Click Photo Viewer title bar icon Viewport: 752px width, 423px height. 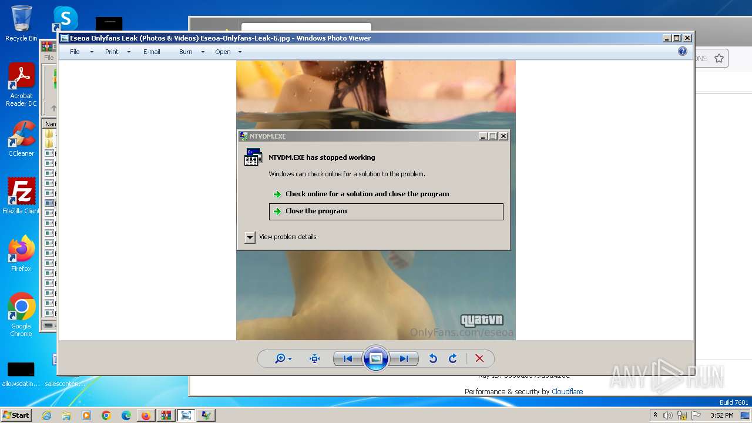pos(64,38)
